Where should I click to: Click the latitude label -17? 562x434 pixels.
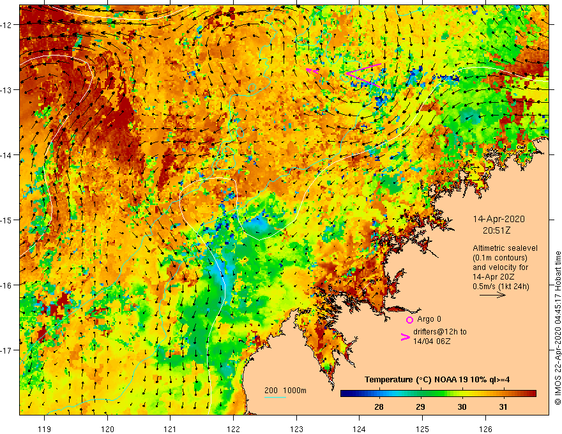pos(7,350)
